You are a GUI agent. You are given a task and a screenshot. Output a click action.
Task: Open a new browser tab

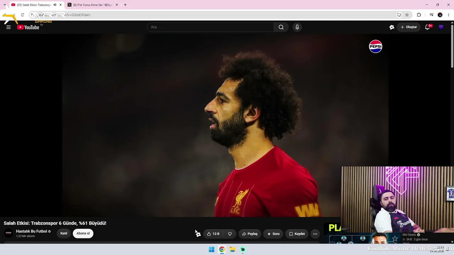coord(125,5)
